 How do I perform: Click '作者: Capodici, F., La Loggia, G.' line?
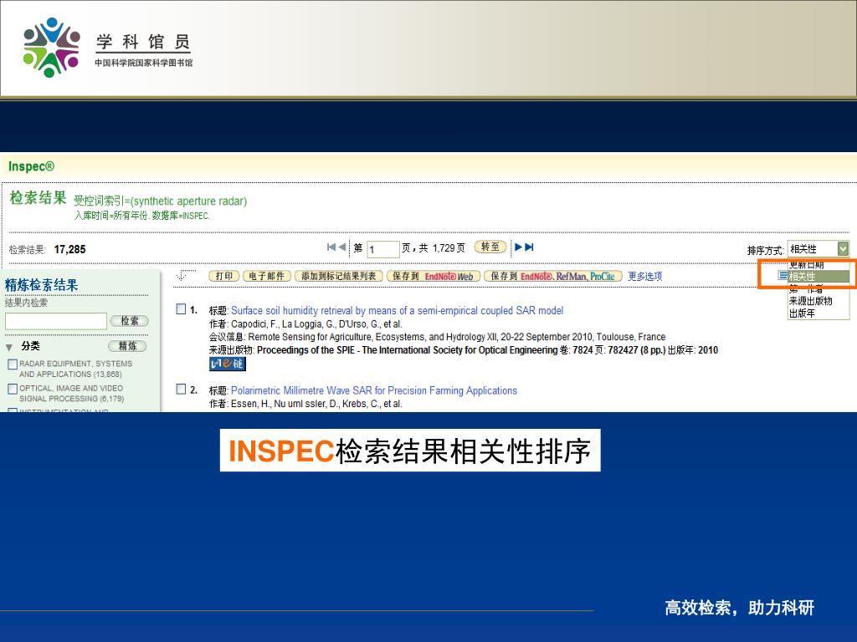point(305,324)
